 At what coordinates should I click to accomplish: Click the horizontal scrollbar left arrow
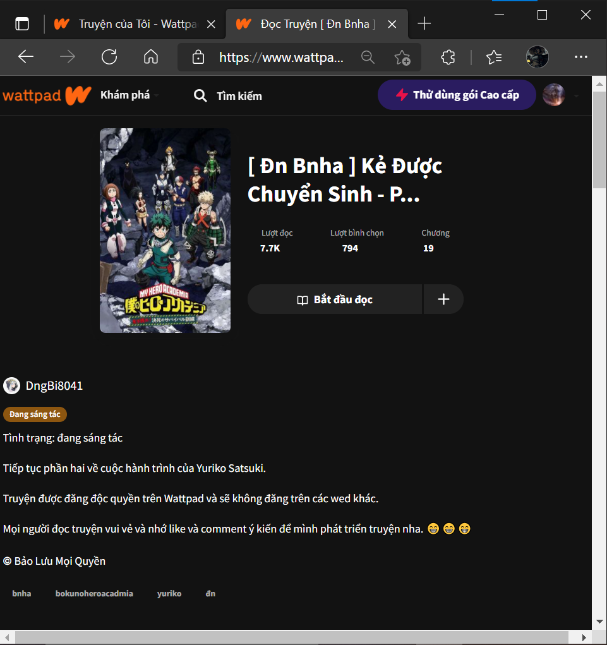[x=7, y=637]
